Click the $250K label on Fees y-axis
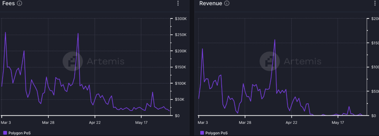The width and height of the screenshot is (379, 136). click(181, 35)
